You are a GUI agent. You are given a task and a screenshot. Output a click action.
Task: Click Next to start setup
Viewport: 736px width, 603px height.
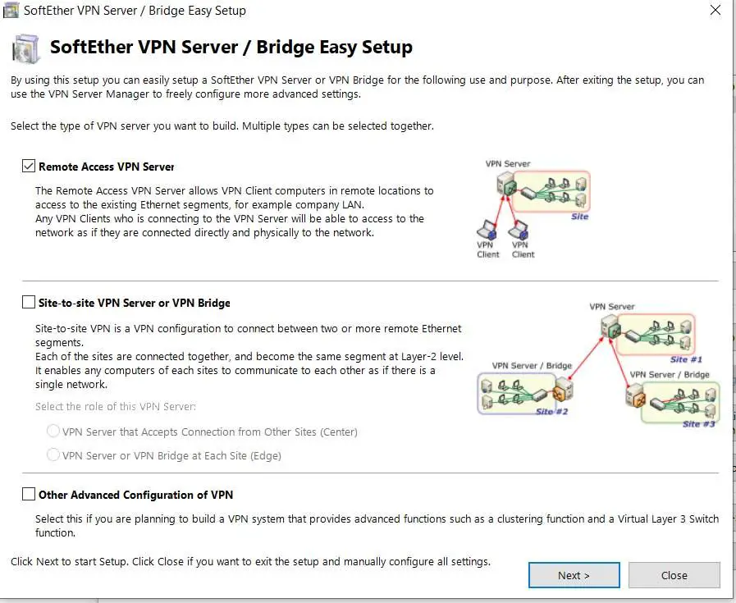574,575
